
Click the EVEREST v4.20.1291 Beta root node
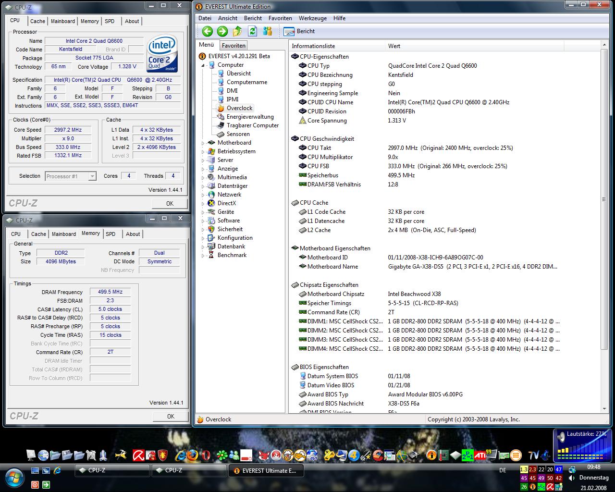click(234, 56)
